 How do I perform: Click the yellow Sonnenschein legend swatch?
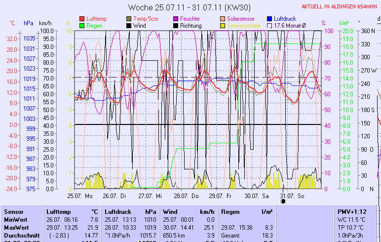point(223,25)
